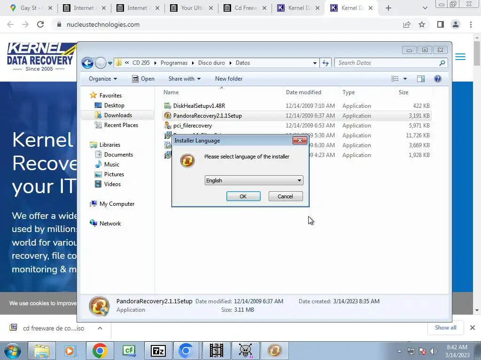Sort by Type column header
Image resolution: width=481 pixels, height=360 pixels.
(349, 92)
